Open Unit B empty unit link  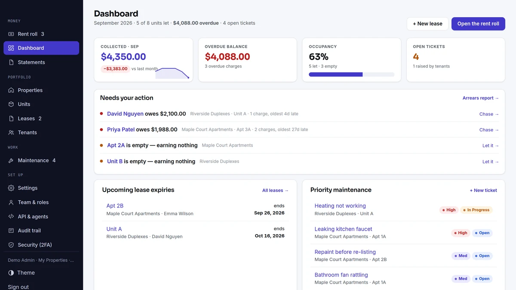(115, 161)
